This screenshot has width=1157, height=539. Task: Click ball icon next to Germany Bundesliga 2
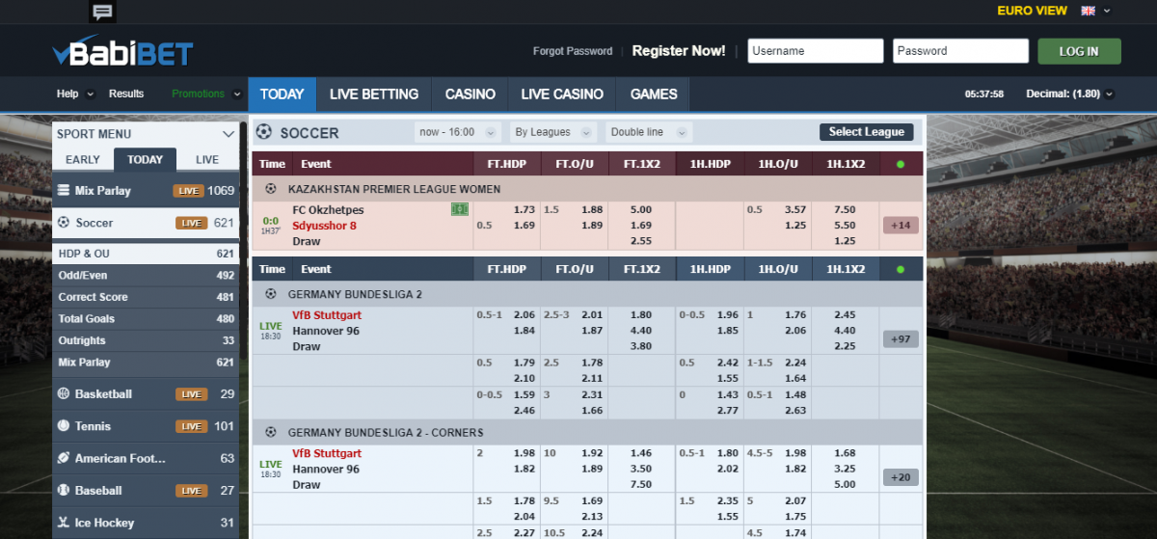point(271,294)
